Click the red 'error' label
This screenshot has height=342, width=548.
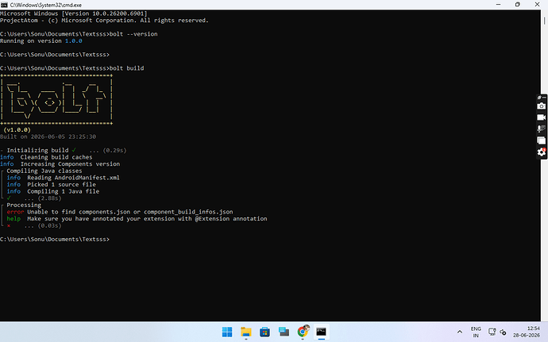15,212
